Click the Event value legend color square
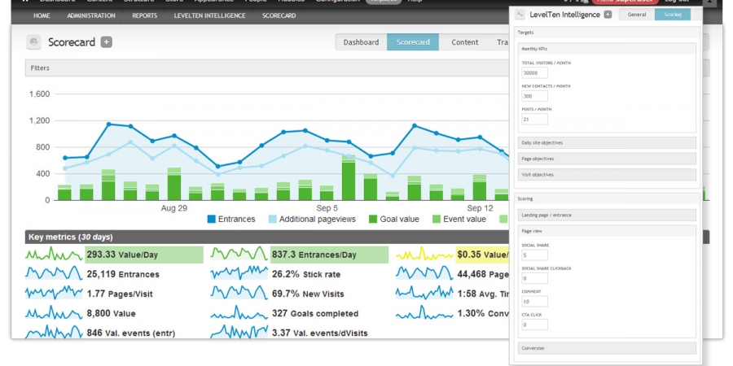The image size is (733, 366). click(436, 219)
